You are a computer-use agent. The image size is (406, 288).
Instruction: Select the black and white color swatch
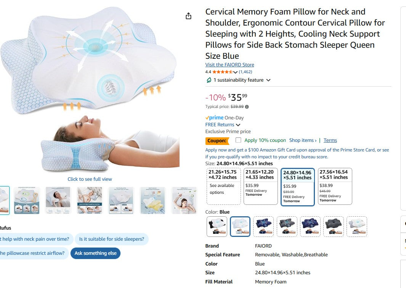[217, 227]
